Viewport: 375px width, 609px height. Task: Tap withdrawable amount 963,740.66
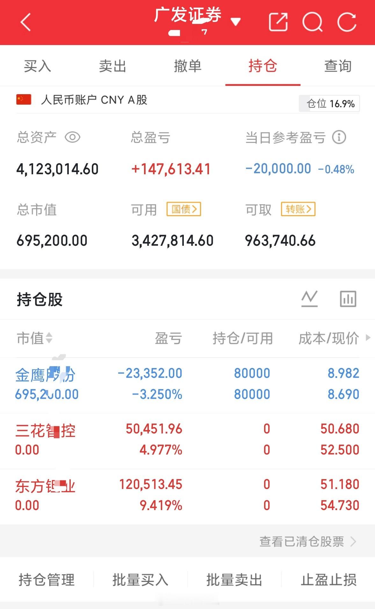(280, 240)
